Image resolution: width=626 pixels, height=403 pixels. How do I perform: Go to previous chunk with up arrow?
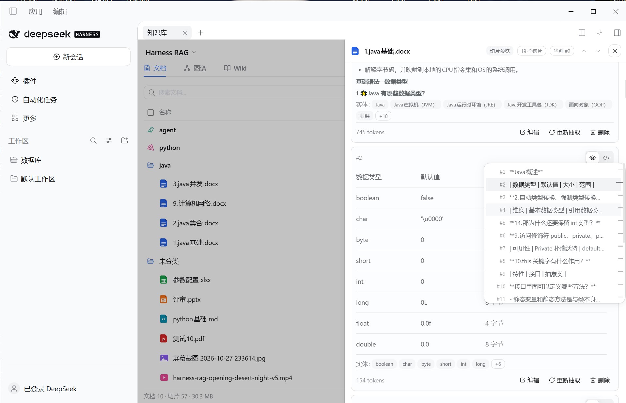[584, 51]
